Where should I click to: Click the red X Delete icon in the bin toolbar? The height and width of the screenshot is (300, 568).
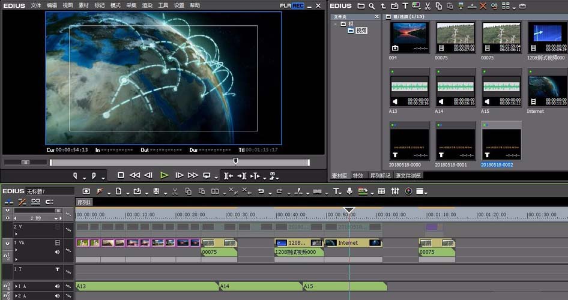(483, 6)
